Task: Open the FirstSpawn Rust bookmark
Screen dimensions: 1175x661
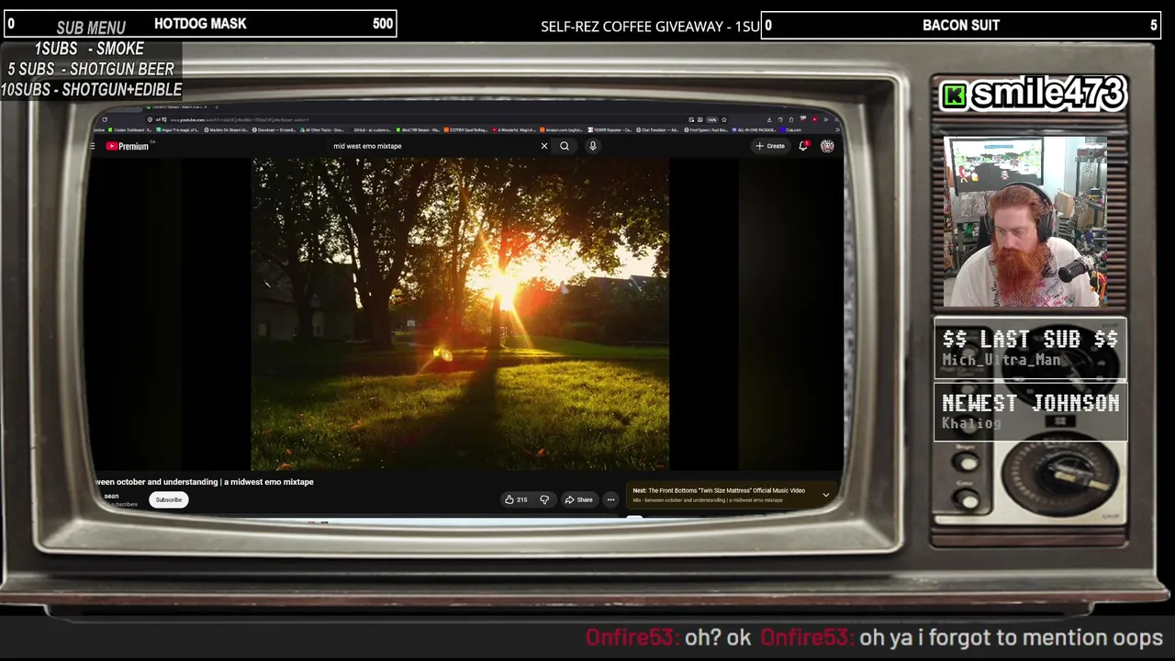Action: [x=705, y=130]
